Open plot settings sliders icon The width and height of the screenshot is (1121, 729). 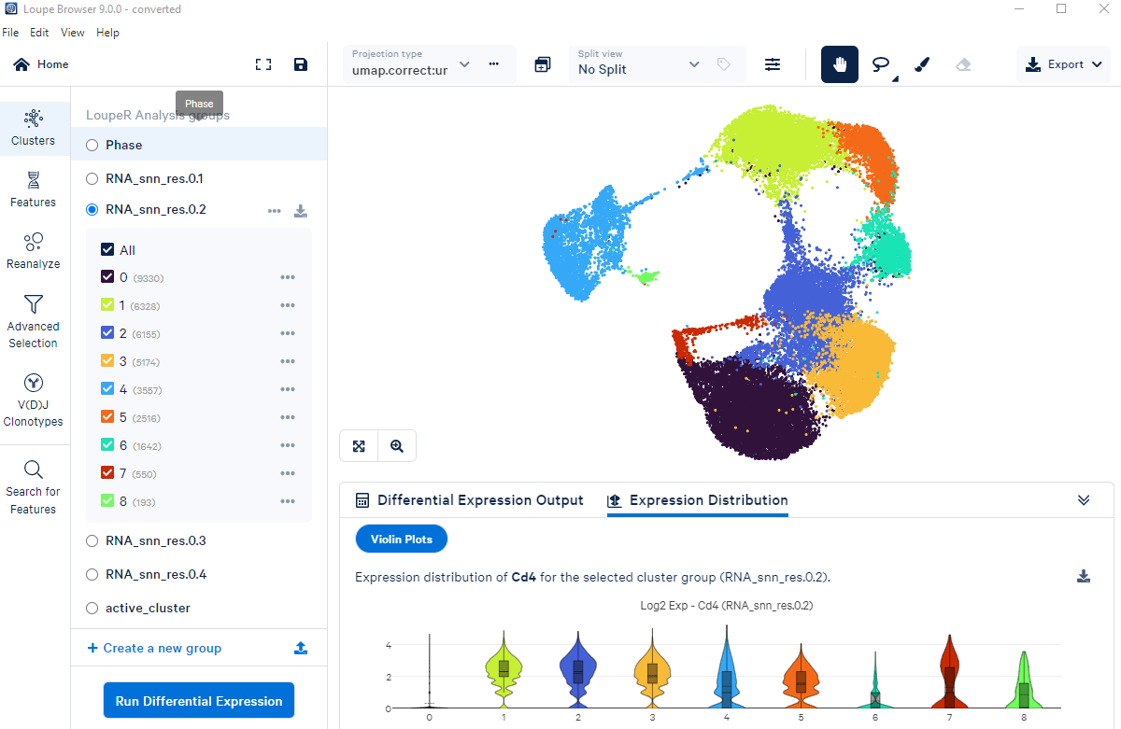tap(773, 64)
